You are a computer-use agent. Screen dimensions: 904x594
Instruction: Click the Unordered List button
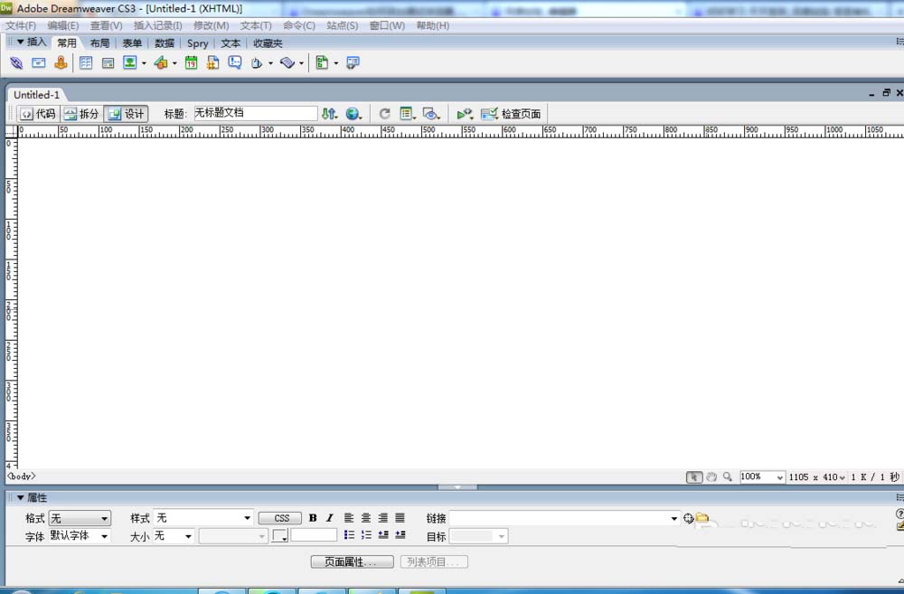[349, 535]
